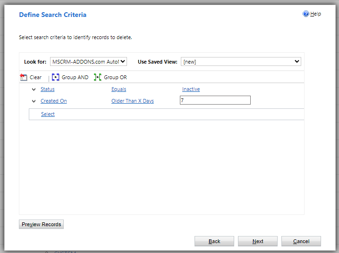Click the Group OR toolbar label
The height and width of the screenshot is (253, 339).
pyautogui.click(x=115, y=77)
